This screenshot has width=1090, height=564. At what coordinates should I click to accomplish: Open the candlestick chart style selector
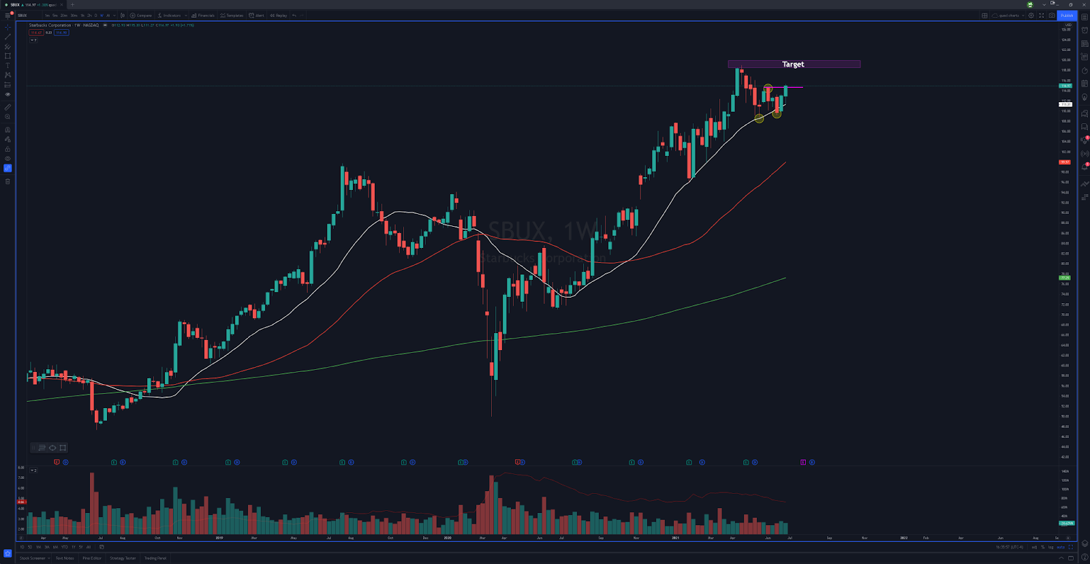tap(123, 15)
